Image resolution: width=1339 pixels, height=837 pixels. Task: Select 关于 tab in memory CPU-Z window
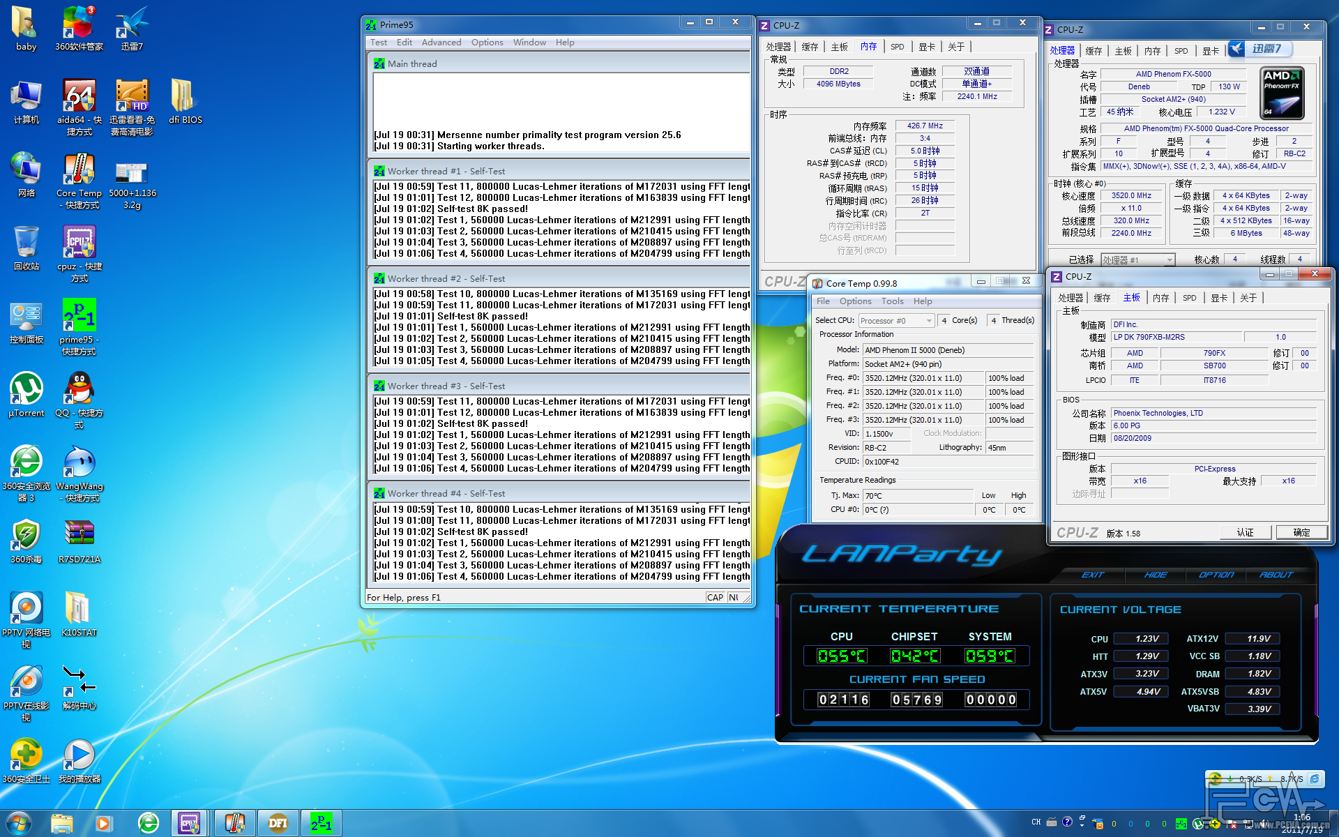tap(955, 47)
